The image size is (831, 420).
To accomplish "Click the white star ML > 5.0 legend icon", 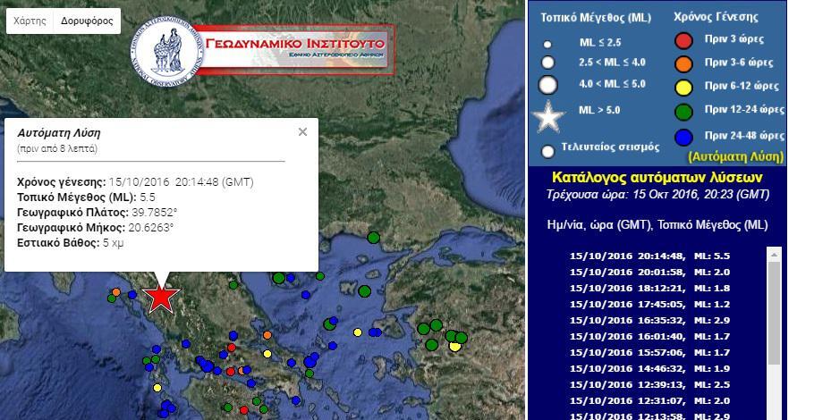I will 547,116.
